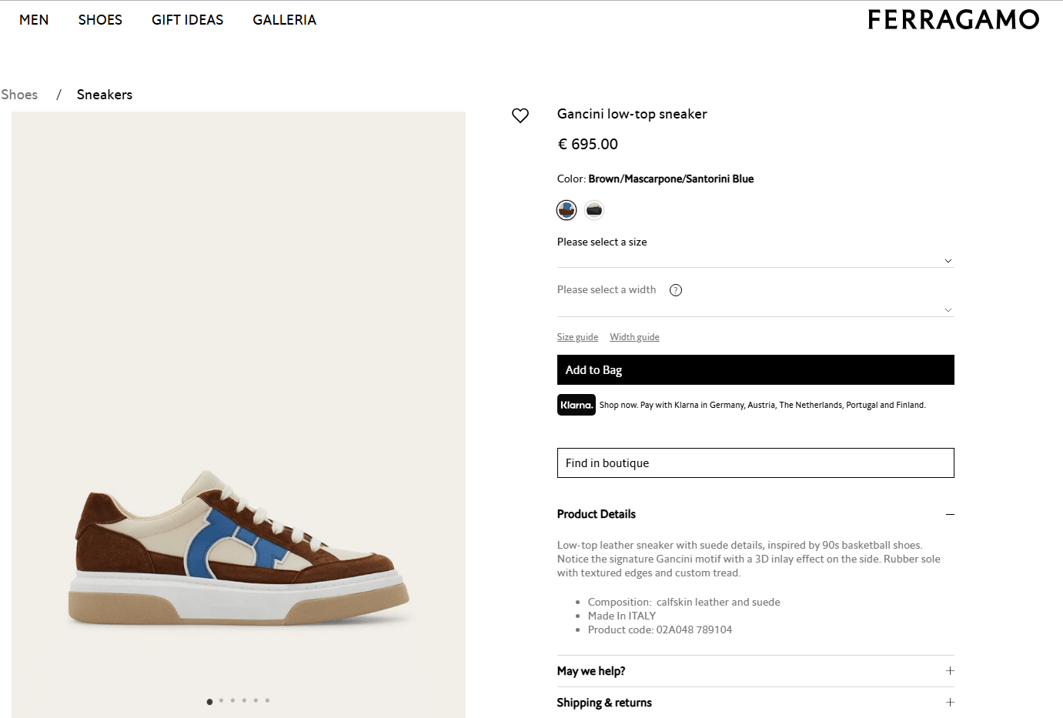Click the Add to Bag button
1063x718 pixels.
(755, 370)
